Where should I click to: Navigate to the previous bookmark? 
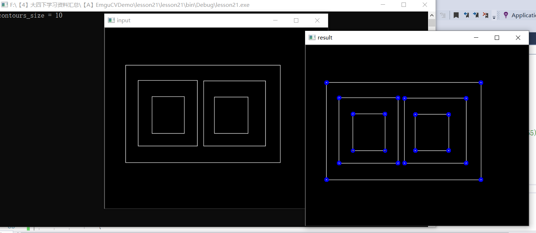pos(466,15)
